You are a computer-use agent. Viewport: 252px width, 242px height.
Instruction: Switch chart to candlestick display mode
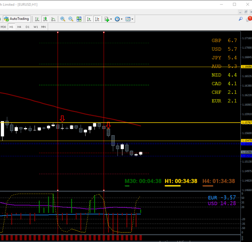pyautogui.click(x=45, y=19)
